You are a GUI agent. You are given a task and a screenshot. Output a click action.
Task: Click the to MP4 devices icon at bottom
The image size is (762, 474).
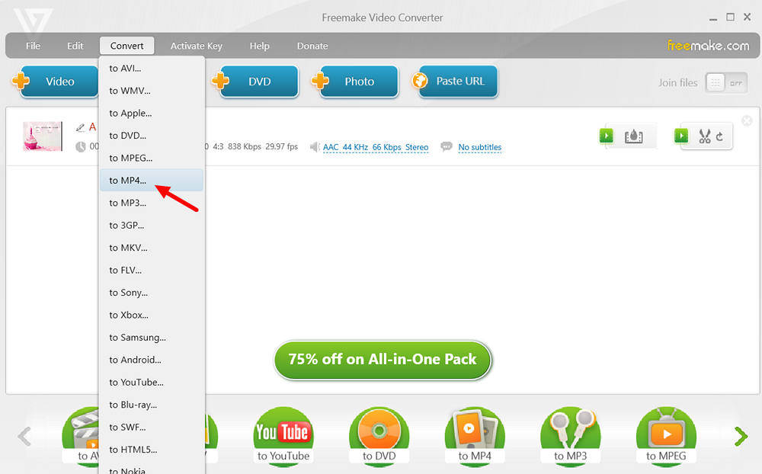point(475,436)
